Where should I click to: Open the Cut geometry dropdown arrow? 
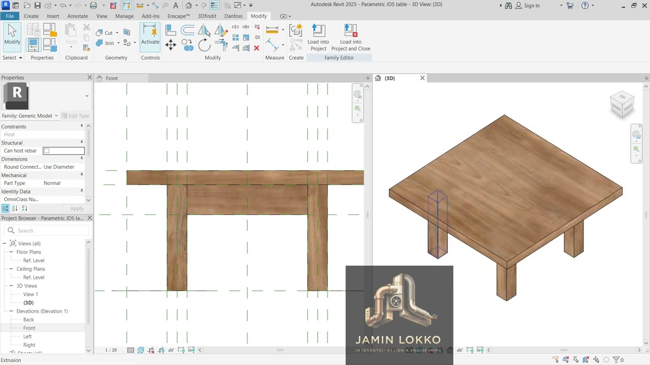click(x=117, y=33)
